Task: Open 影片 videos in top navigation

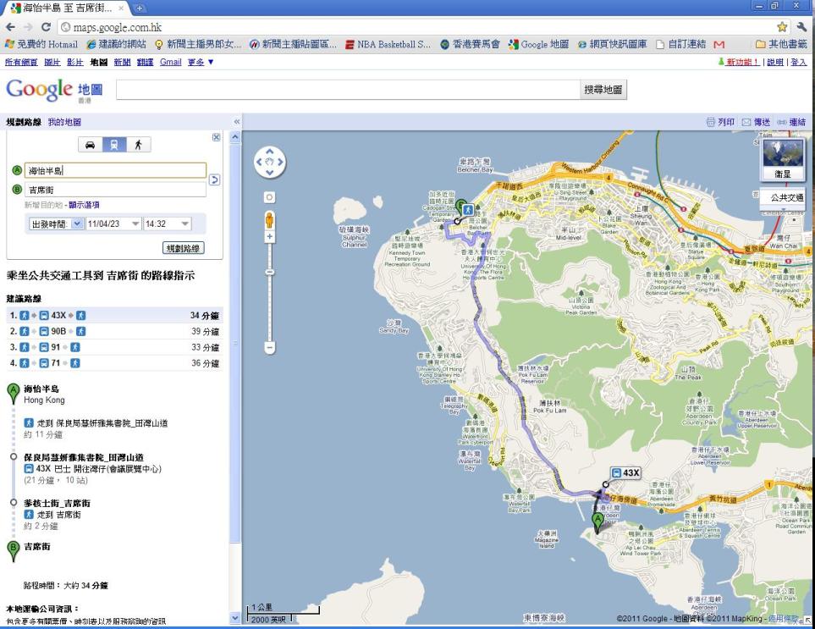Action: pos(74,62)
